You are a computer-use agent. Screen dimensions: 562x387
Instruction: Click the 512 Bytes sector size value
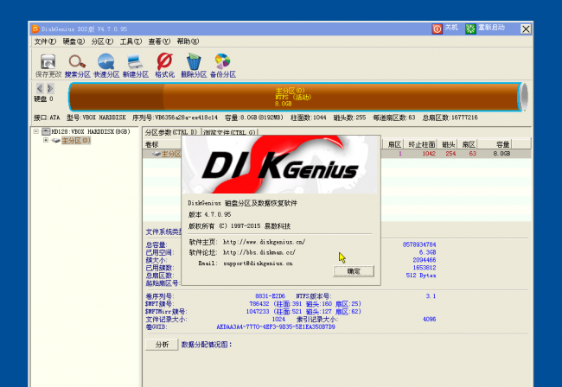point(421,276)
